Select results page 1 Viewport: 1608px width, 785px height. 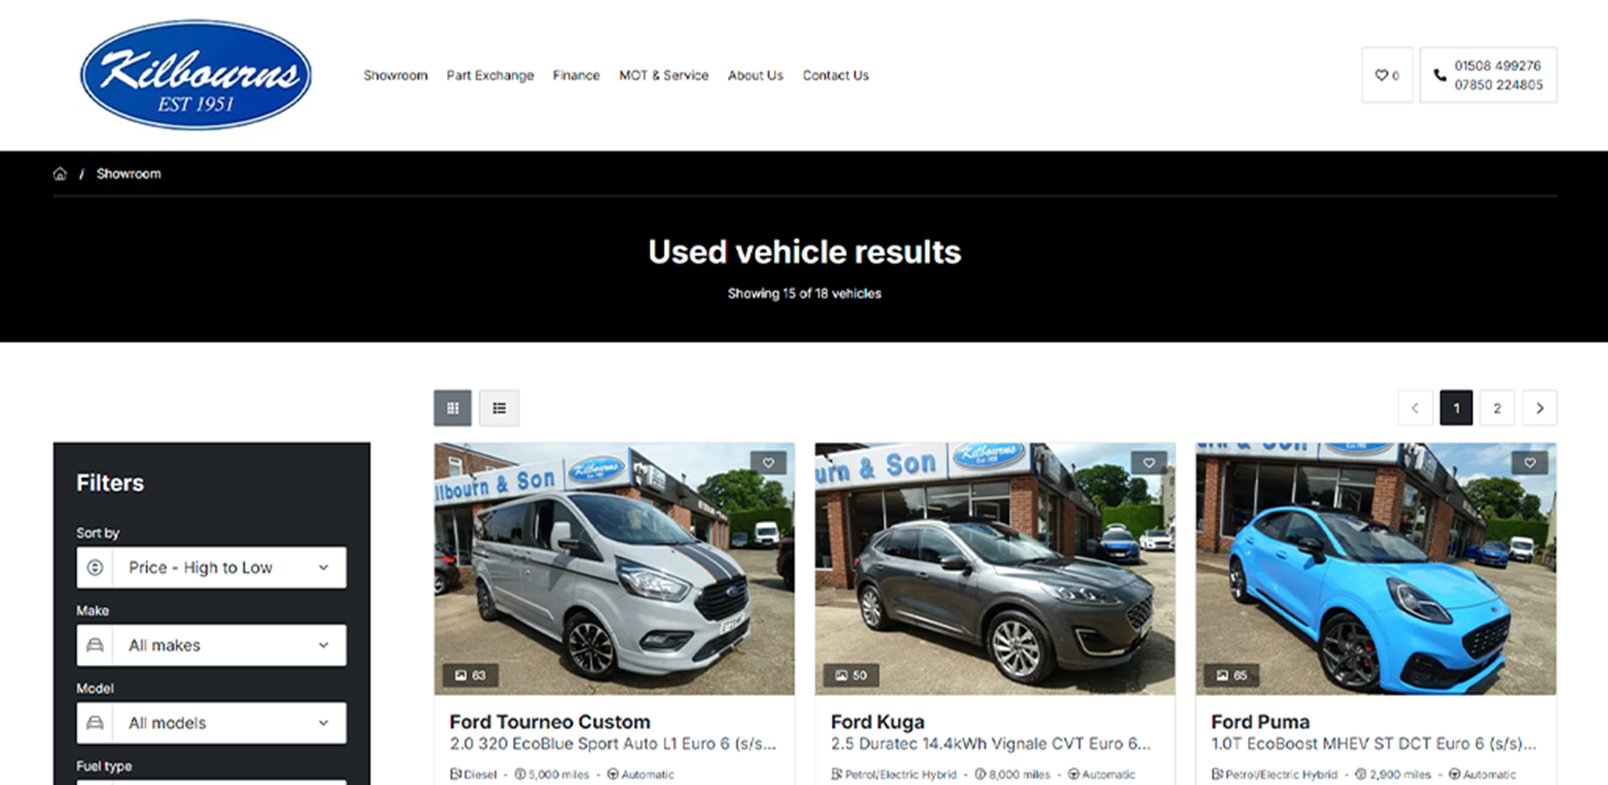coord(1456,408)
